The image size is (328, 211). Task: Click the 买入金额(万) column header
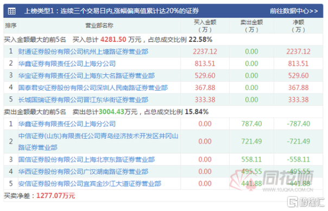tap(205, 26)
